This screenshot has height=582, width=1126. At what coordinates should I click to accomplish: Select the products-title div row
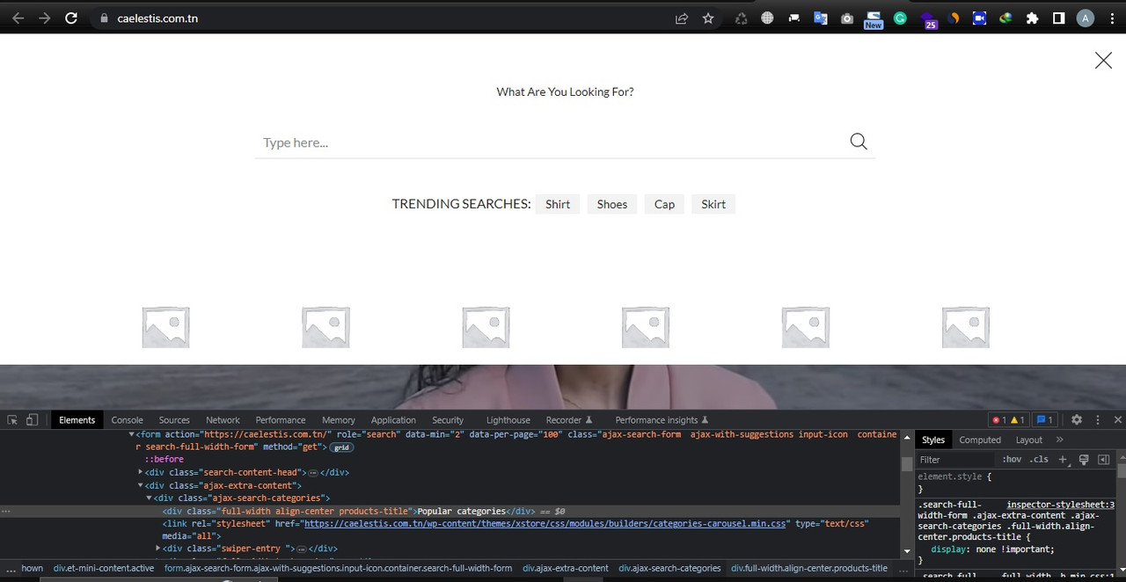[450, 511]
